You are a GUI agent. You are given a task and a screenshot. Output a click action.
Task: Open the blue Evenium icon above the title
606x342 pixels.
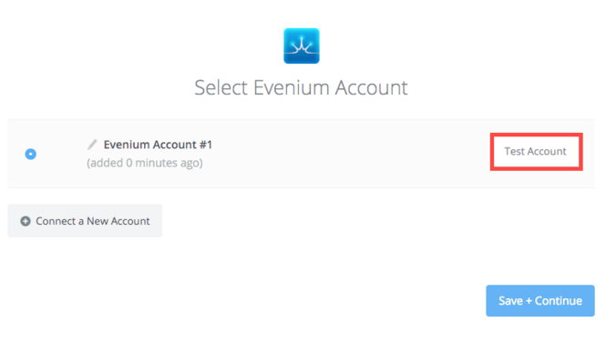pos(302,45)
